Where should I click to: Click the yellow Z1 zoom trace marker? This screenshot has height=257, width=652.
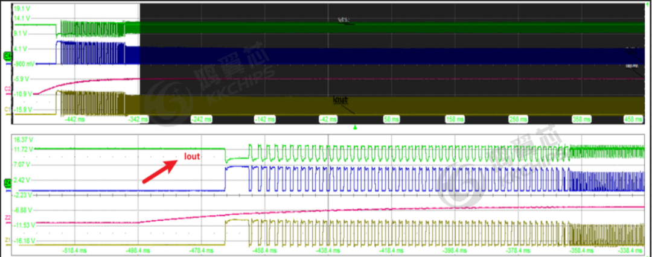7,240
